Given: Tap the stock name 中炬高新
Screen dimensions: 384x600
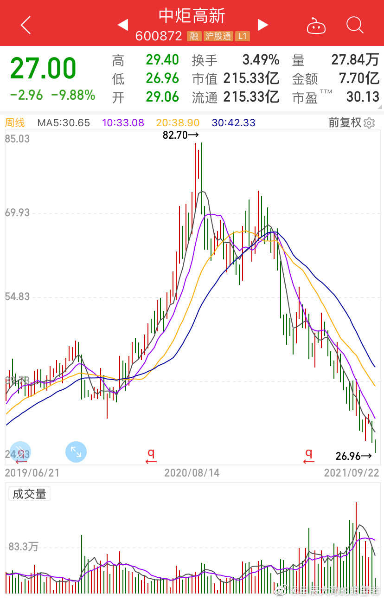Looking at the screenshot, I should [x=192, y=16].
